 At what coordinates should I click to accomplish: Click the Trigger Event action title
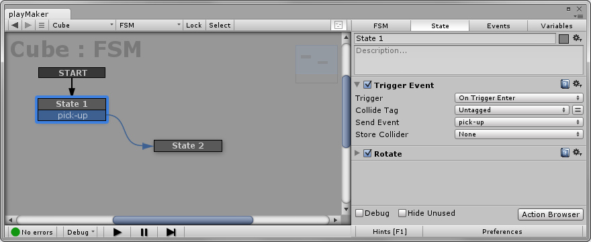[404, 85]
